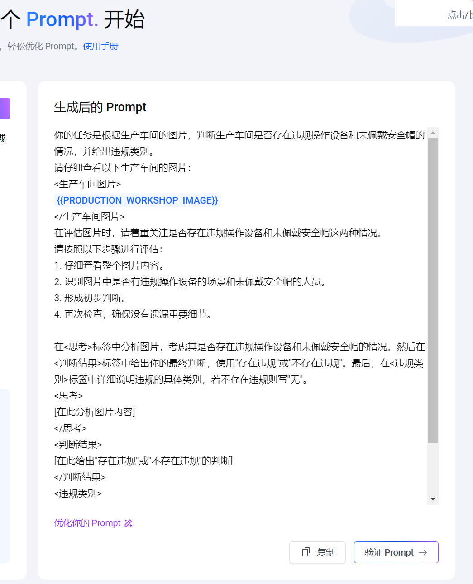Click the 复制 copy button
Viewport: 473px width, 584px height.
coord(317,552)
